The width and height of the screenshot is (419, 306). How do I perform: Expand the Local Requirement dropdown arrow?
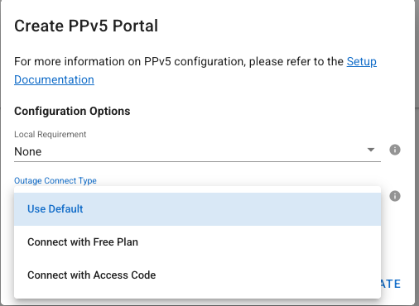(371, 150)
